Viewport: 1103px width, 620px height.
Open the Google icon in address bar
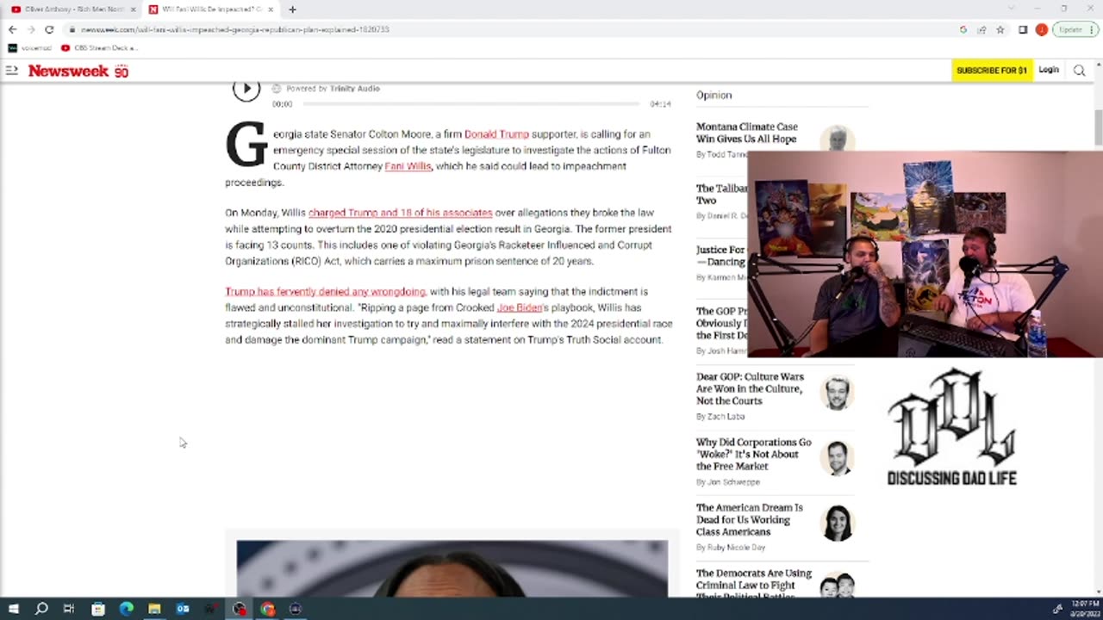(x=963, y=29)
